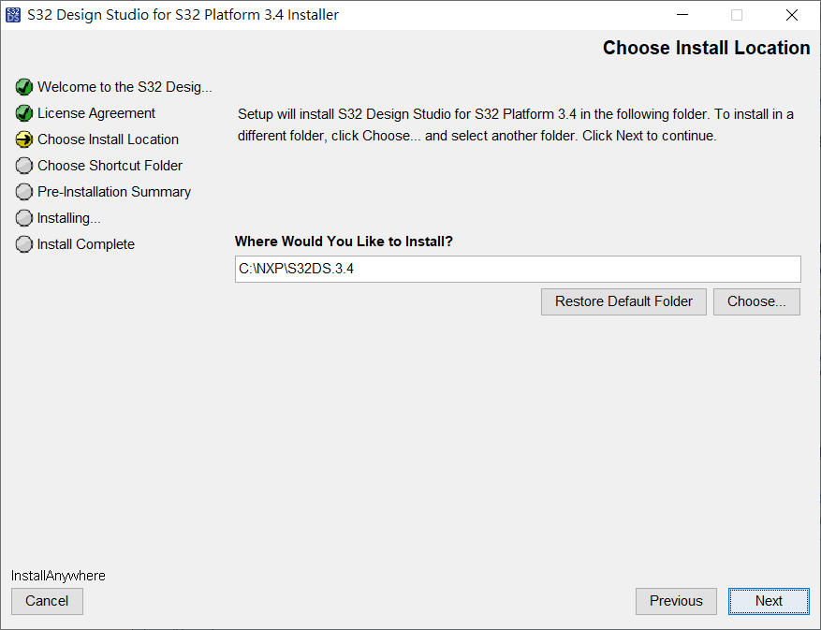This screenshot has width=821, height=630.
Task: Select the Choose Install Location step label
Action: coord(108,139)
